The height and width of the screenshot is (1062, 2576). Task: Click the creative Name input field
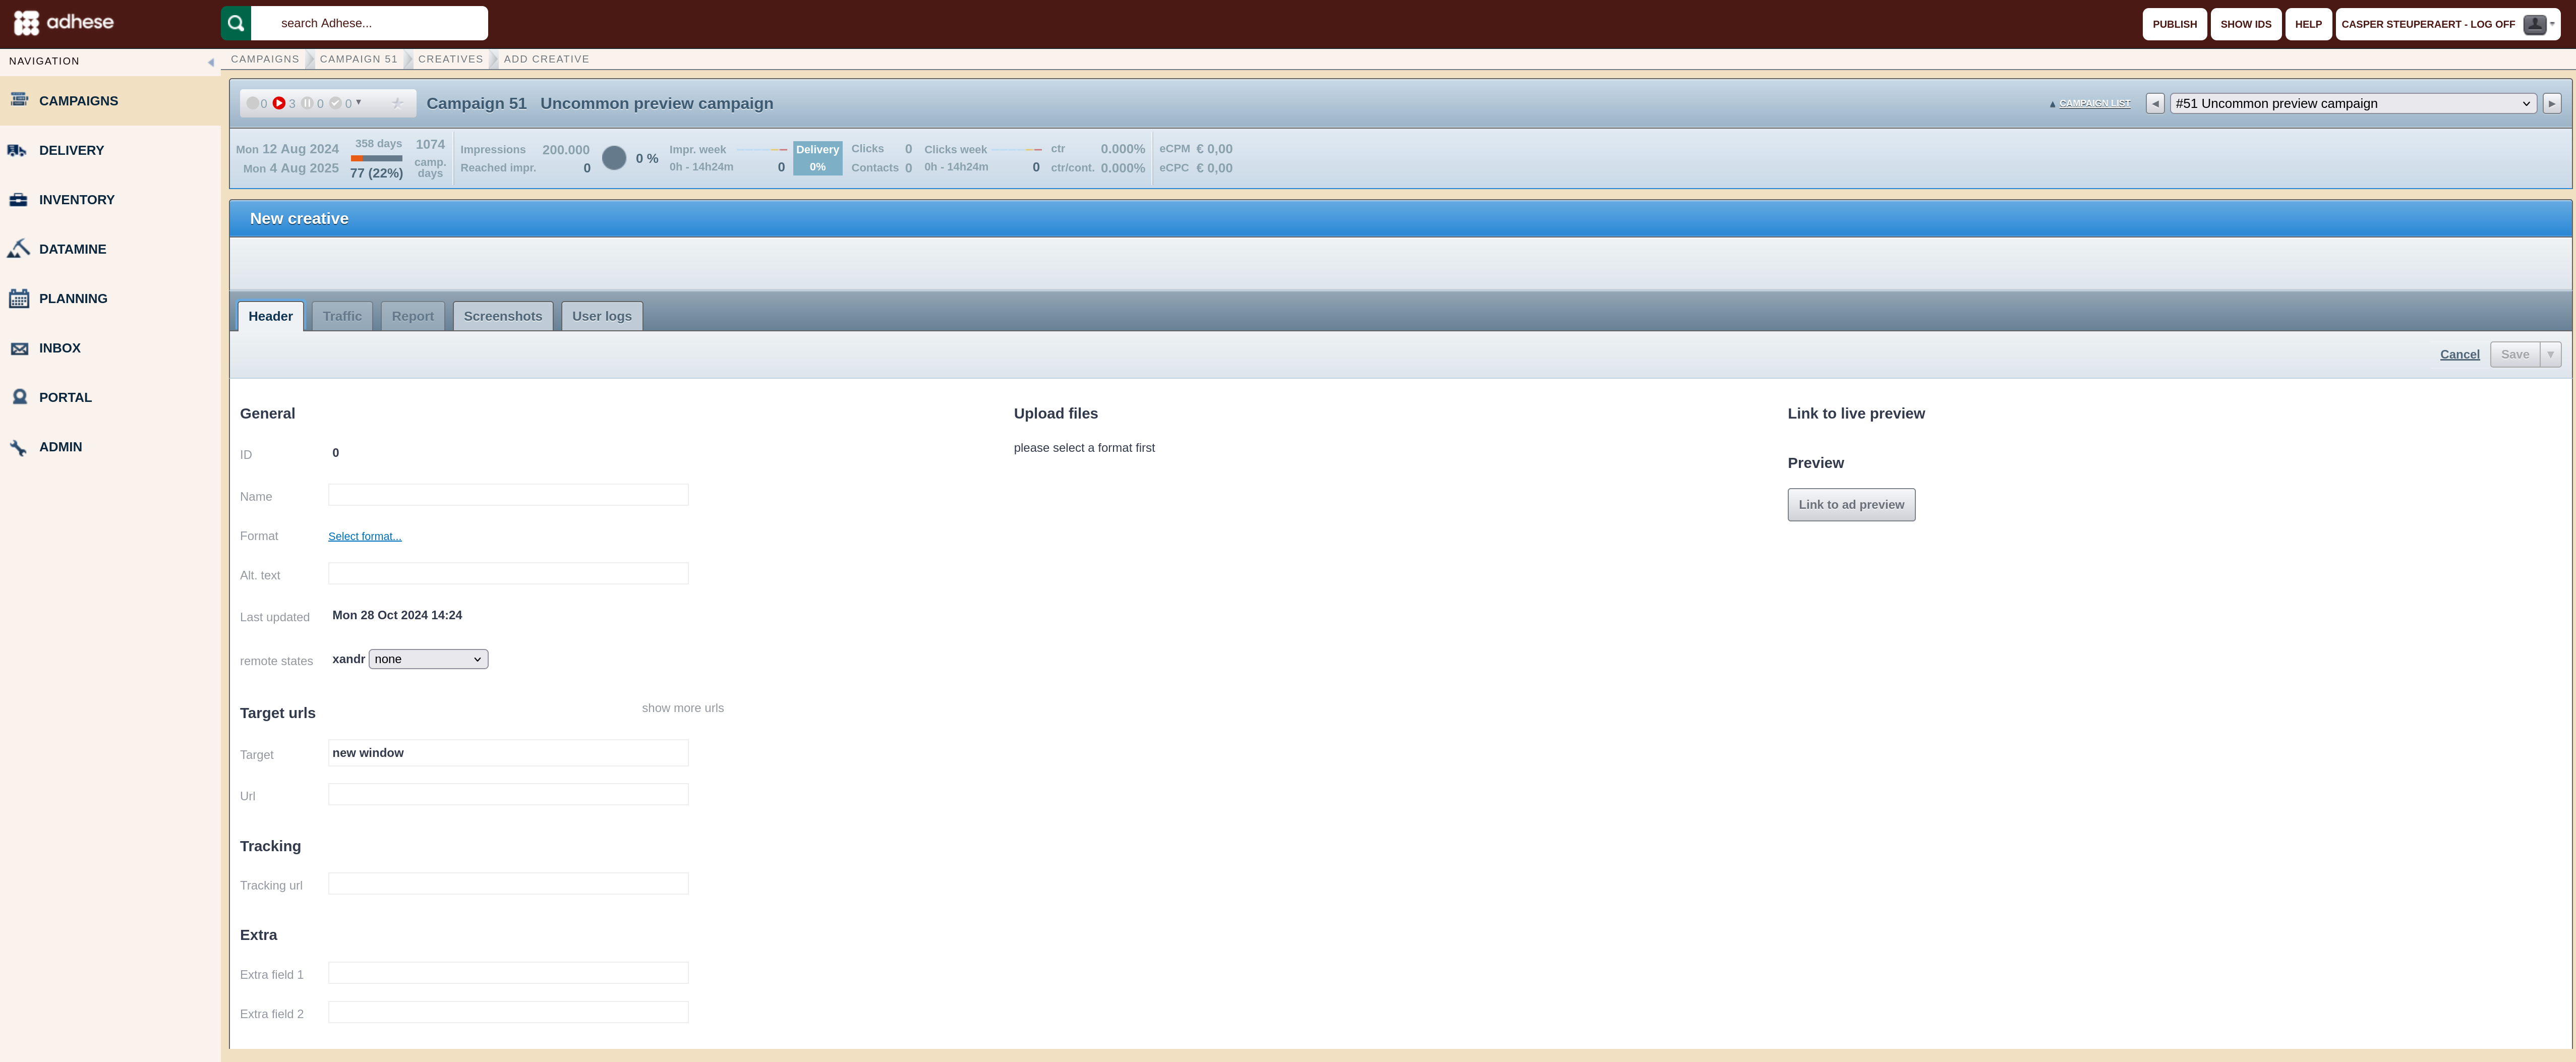[x=508, y=495]
